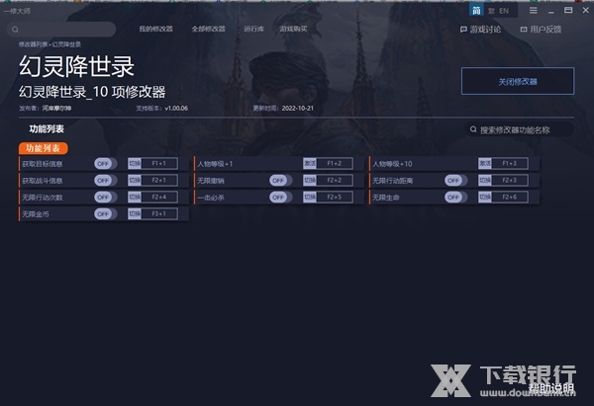Click 激活 button for 人物等级+10
The width and height of the screenshot is (594, 406).
(485, 163)
